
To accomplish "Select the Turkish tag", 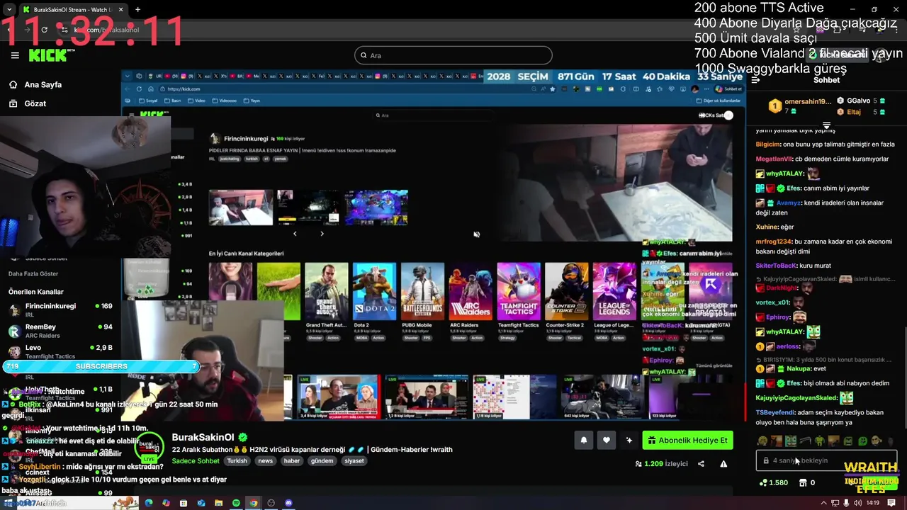I will (x=237, y=461).
